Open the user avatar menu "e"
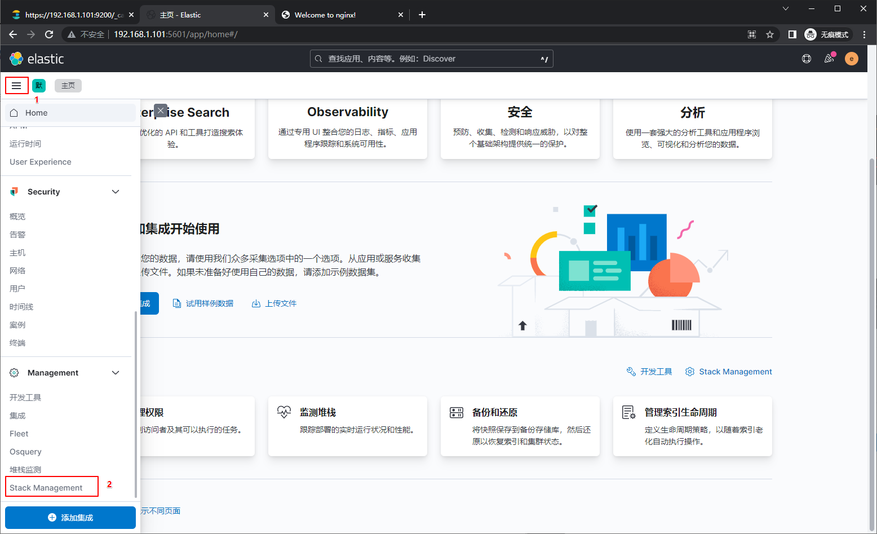 click(852, 59)
